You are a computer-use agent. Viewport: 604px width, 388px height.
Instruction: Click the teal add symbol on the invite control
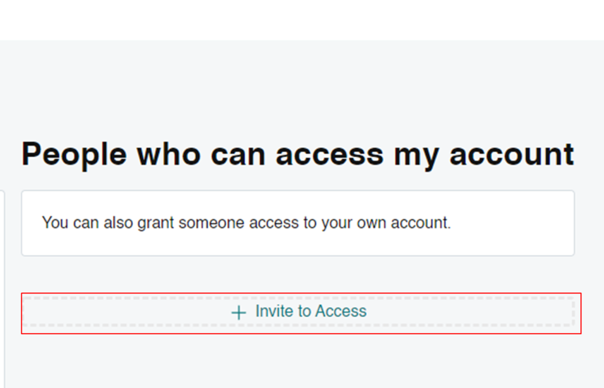click(x=238, y=311)
